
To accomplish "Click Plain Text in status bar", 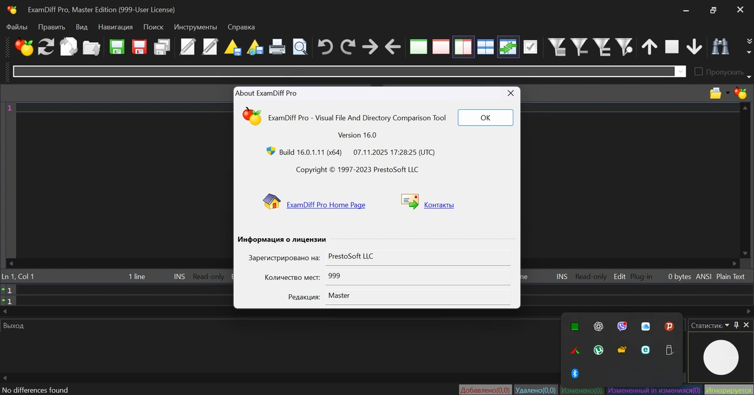I will tap(730, 276).
